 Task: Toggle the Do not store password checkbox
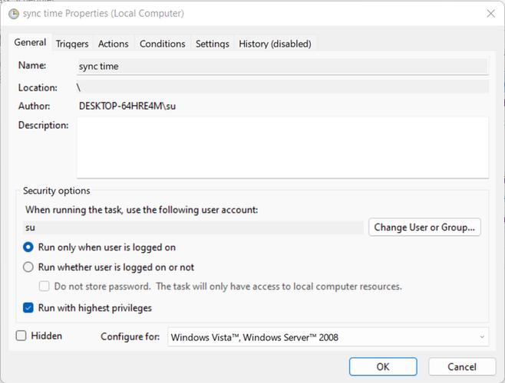45,286
